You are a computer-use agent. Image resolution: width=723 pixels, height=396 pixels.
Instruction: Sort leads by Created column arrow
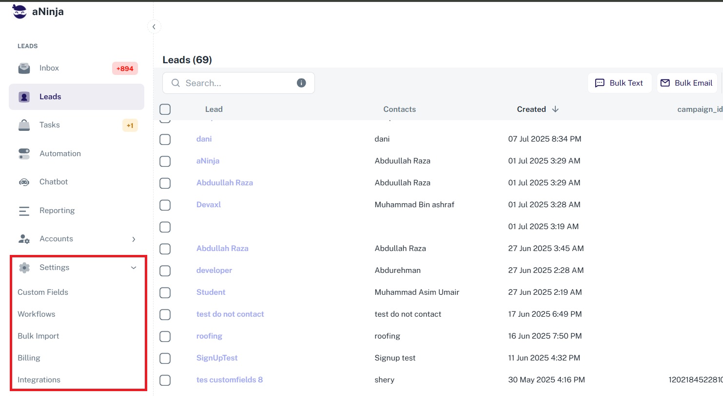coord(555,109)
